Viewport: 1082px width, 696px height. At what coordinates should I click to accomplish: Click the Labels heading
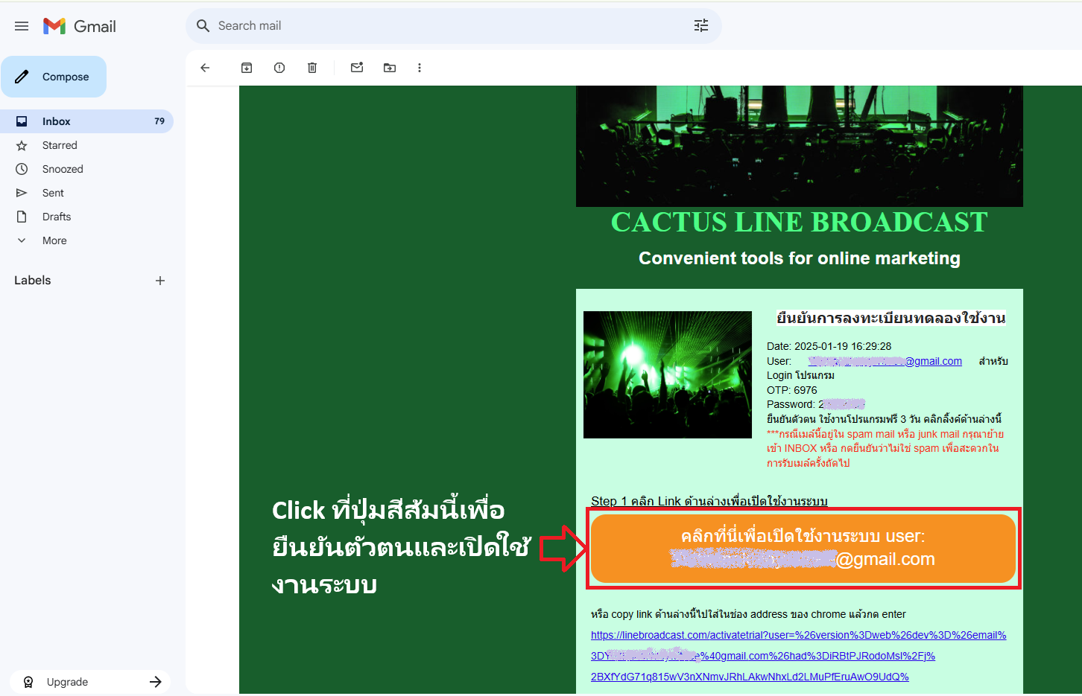coord(33,281)
